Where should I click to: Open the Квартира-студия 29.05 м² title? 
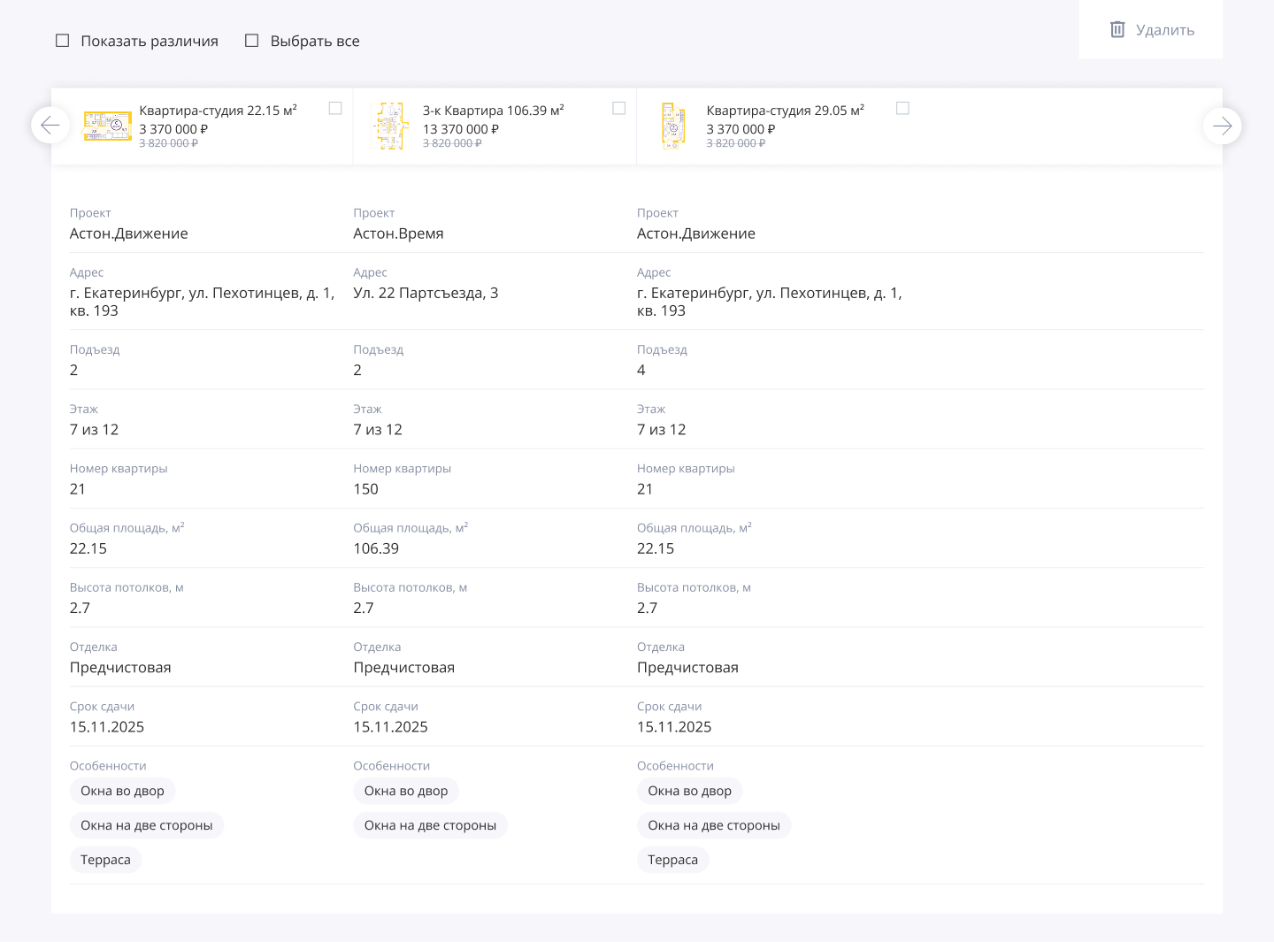785,111
